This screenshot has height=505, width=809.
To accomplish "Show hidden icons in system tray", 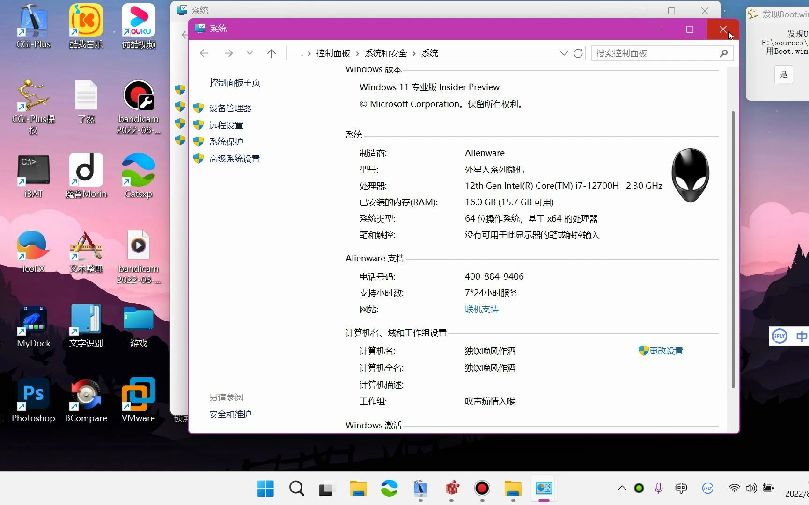I will pos(622,488).
